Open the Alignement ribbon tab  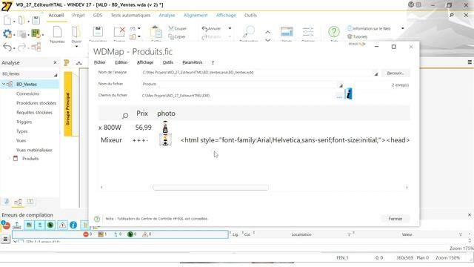pos(196,15)
